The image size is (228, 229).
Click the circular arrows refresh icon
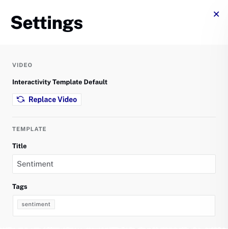(21, 100)
